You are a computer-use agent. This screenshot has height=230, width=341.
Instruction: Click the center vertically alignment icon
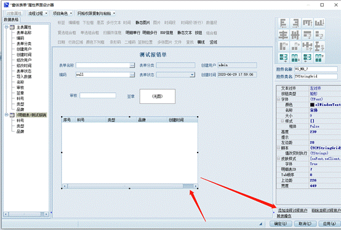click(x=295, y=35)
